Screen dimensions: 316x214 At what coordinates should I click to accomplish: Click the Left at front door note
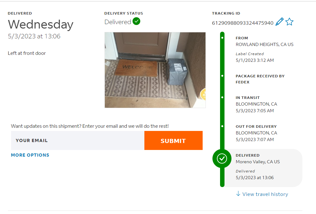tap(27, 53)
